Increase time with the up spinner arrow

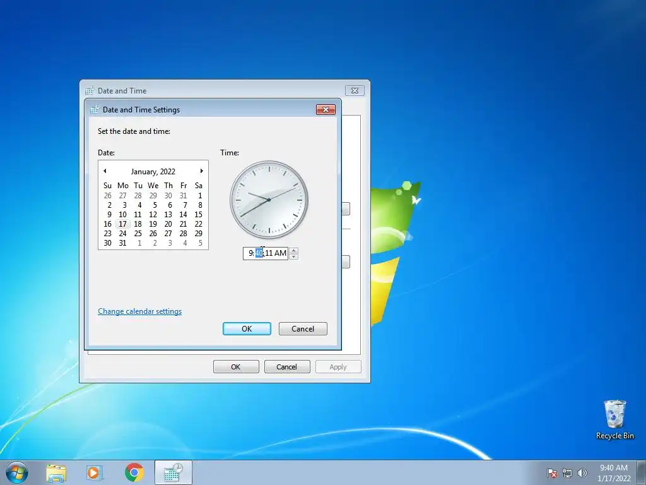point(293,250)
